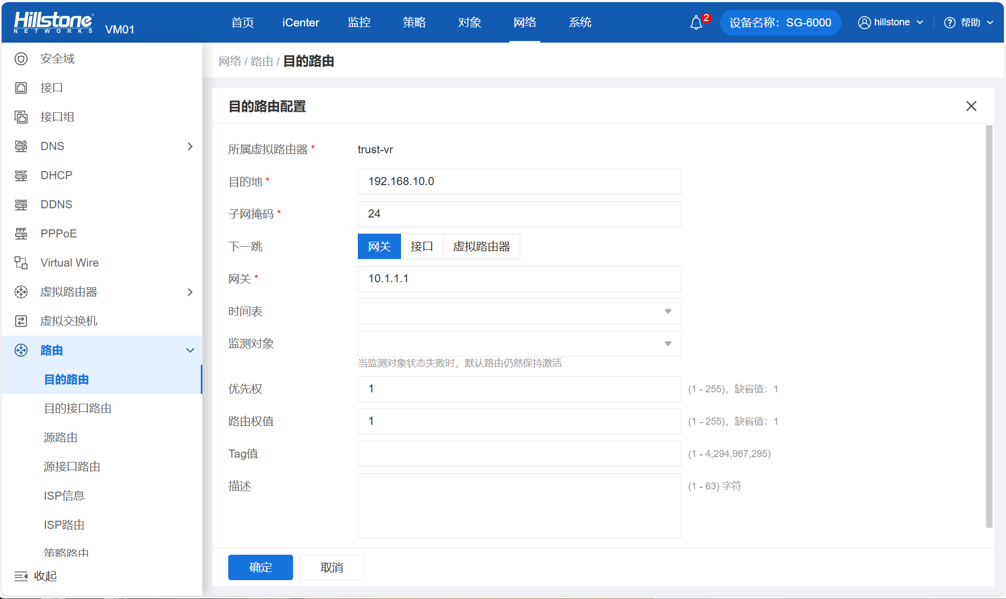This screenshot has width=1006, height=599.
Task: Click the DDNS sidebar icon
Action: coord(21,205)
